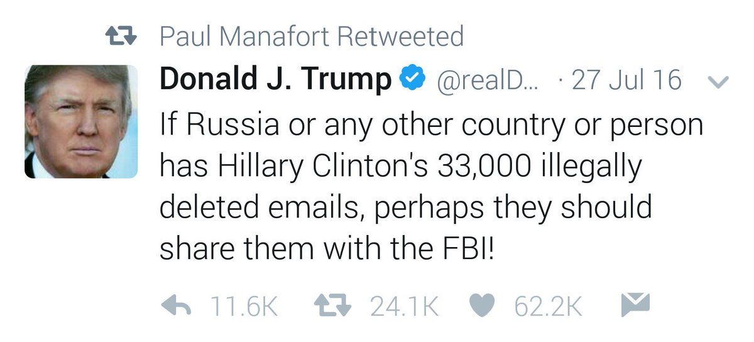Click the Donald J. Trump display name
Image resolution: width=754 pixels, height=342 pixels.
275,80
